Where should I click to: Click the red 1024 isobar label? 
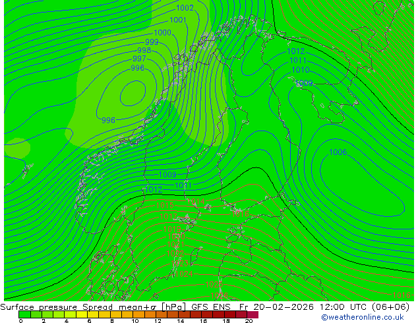click(x=184, y=274)
